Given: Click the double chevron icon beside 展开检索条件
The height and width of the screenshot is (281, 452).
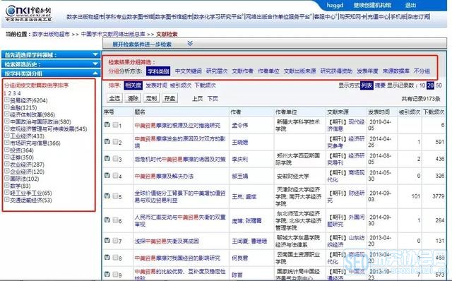Looking at the screenshot, I should pyautogui.click(x=190, y=44).
